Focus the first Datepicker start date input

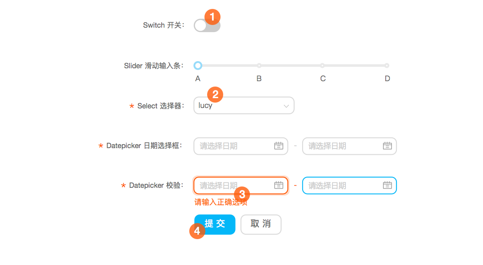[x=241, y=146]
